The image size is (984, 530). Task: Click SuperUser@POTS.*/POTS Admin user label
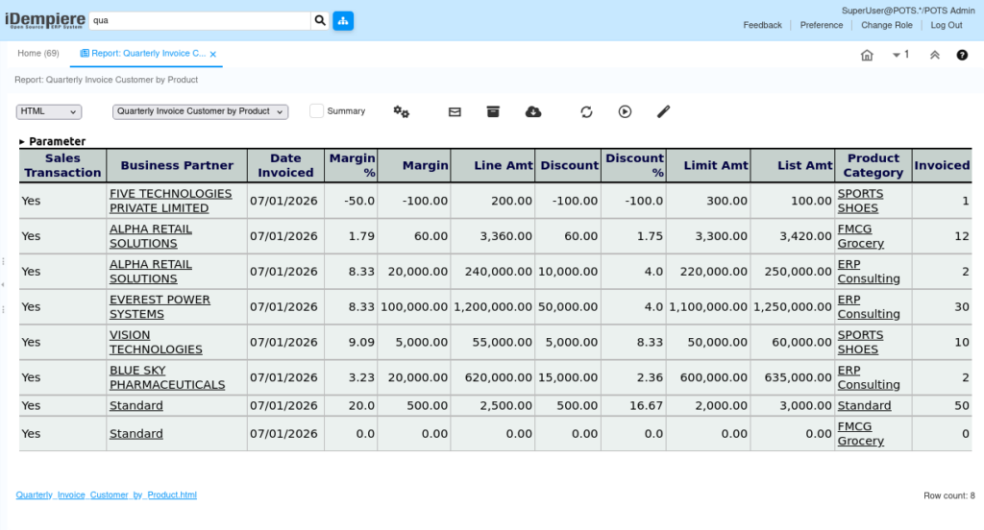click(x=908, y=11)
